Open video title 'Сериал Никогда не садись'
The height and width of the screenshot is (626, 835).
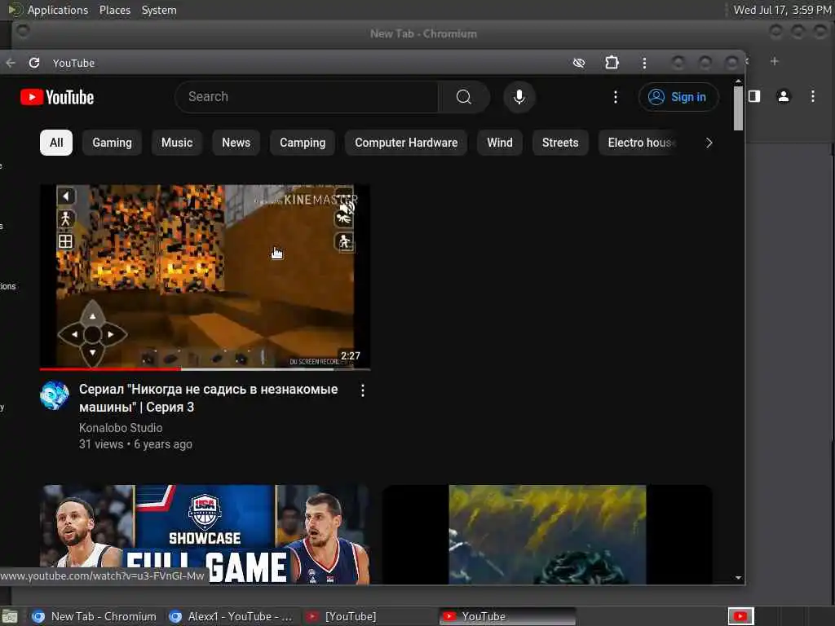(x=208, y=398)
